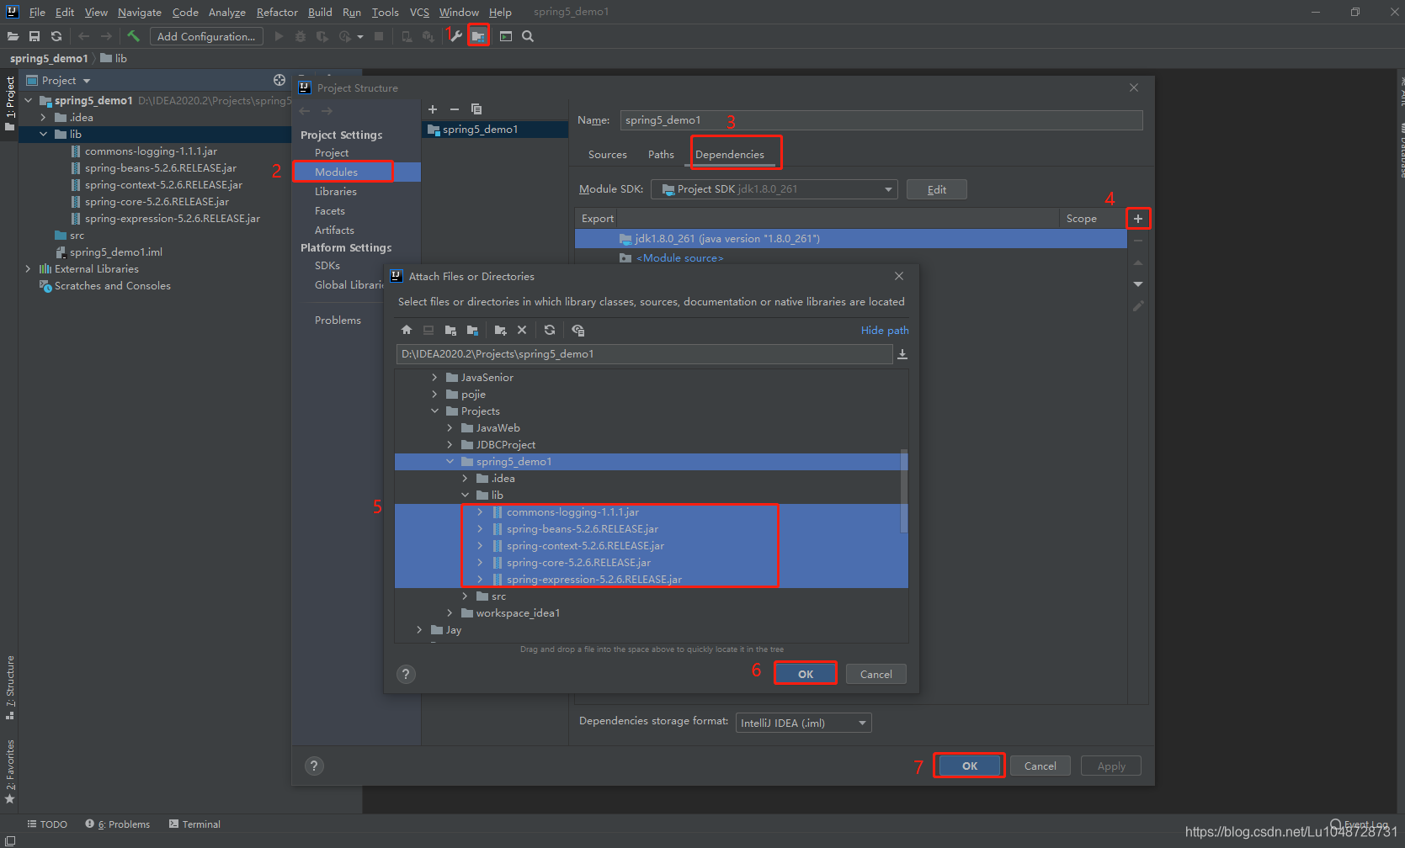Click file chooser vertical scrollbar
1405x848 pixels.
click(x=904, y=490)
